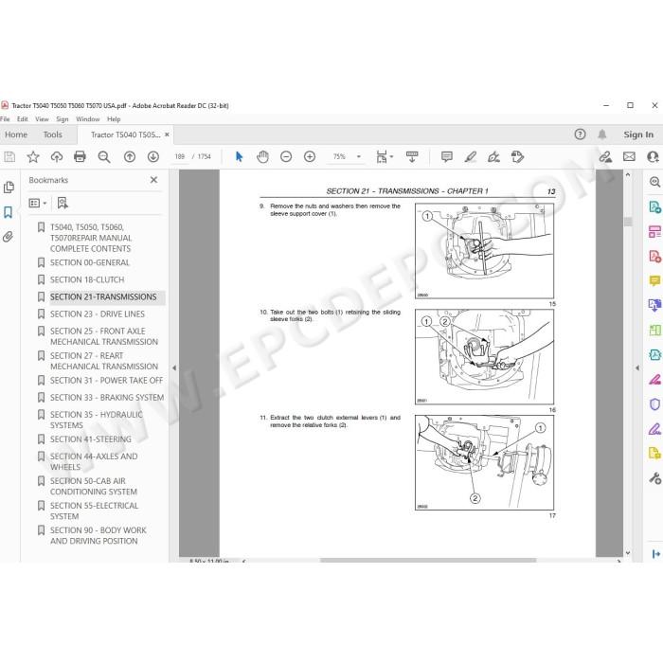Open the Help question mark icon
This screenshot has height=663, width=663.
(x=580, y=134)
